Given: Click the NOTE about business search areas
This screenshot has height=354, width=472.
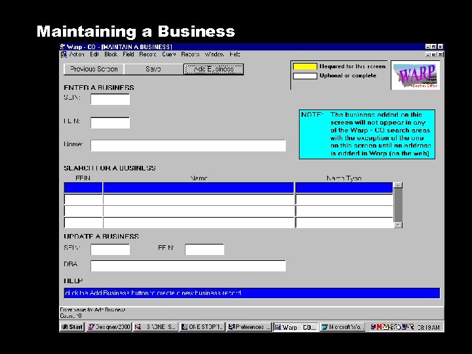Looking at the screenshot, I should pos(367,134).
